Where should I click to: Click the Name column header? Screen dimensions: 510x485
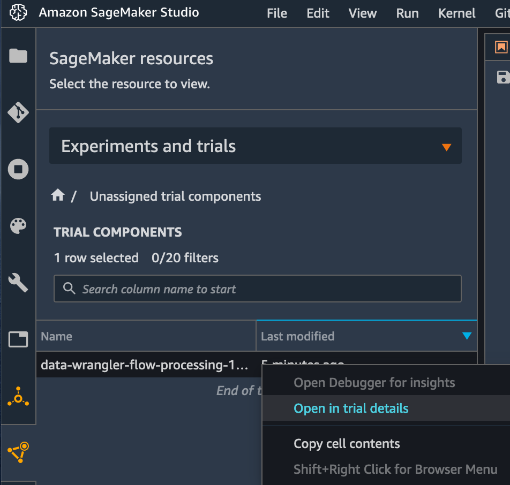click(x=146, y=336)
